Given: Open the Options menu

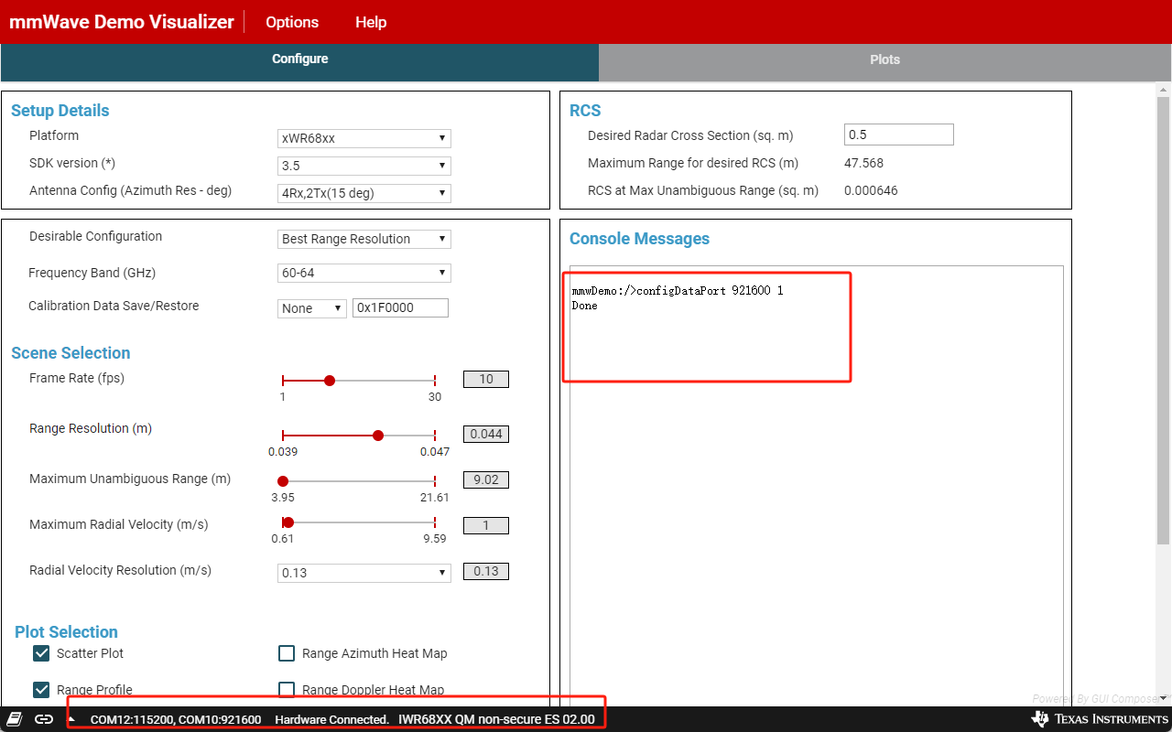Looking at the screenshot, I should click(x=291, y=22).
